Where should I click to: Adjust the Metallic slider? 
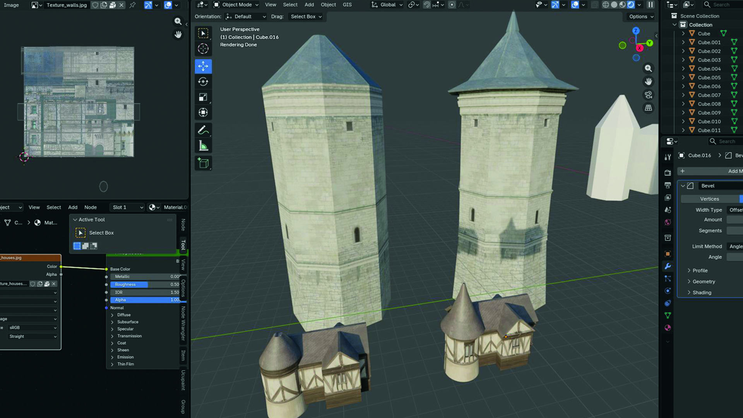[x=146, y=277]
